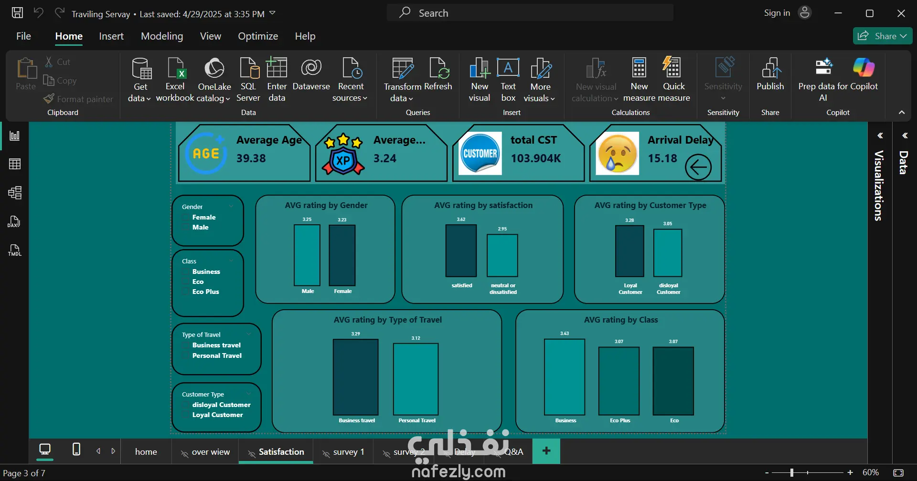
Task: Expand the Visualizations pane
Action: [880, 136]
